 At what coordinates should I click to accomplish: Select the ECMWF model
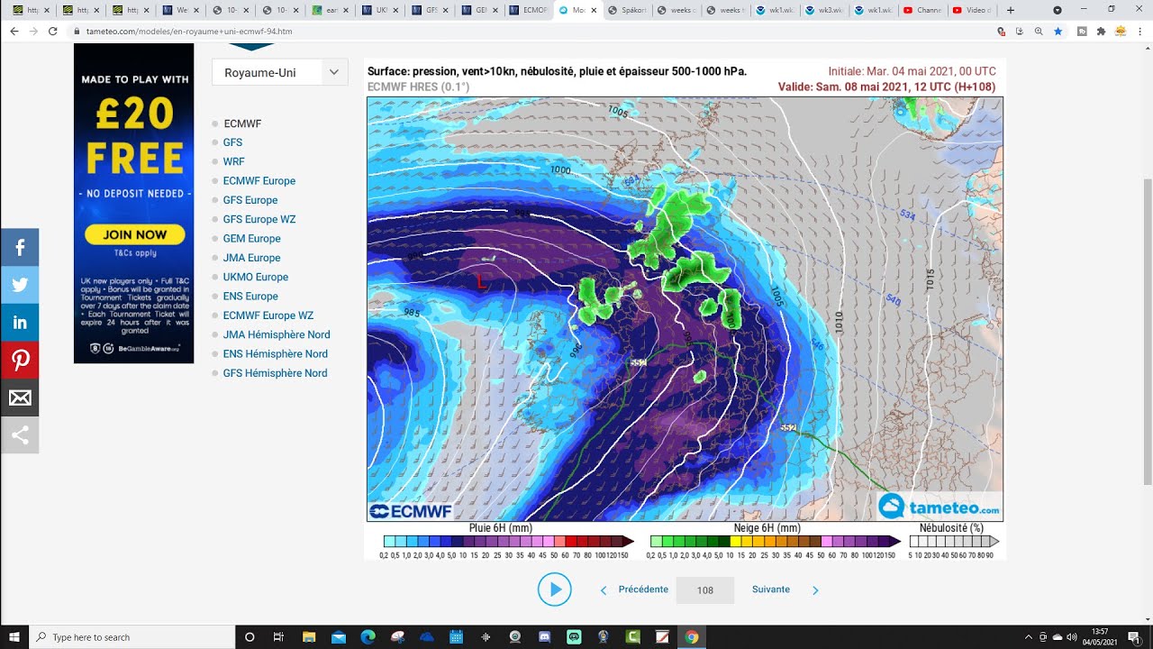click(x=242, y=123)
